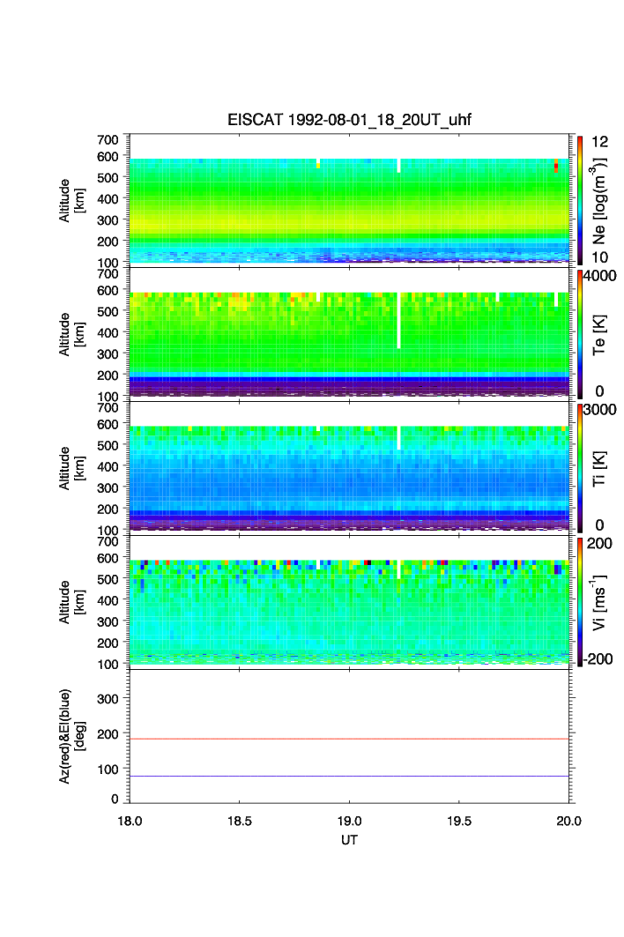The image size is (624, 937).
Task: Select the Ne electron density color bar
Action: (x=580, y=200)
